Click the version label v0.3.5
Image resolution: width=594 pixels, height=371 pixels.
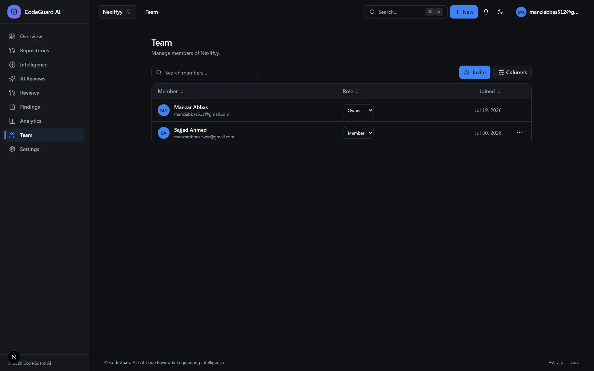pos(556,362)
